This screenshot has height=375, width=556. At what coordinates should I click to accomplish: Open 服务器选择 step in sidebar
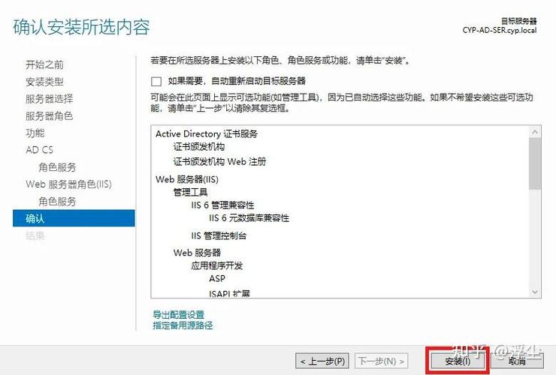click(50, 99)
